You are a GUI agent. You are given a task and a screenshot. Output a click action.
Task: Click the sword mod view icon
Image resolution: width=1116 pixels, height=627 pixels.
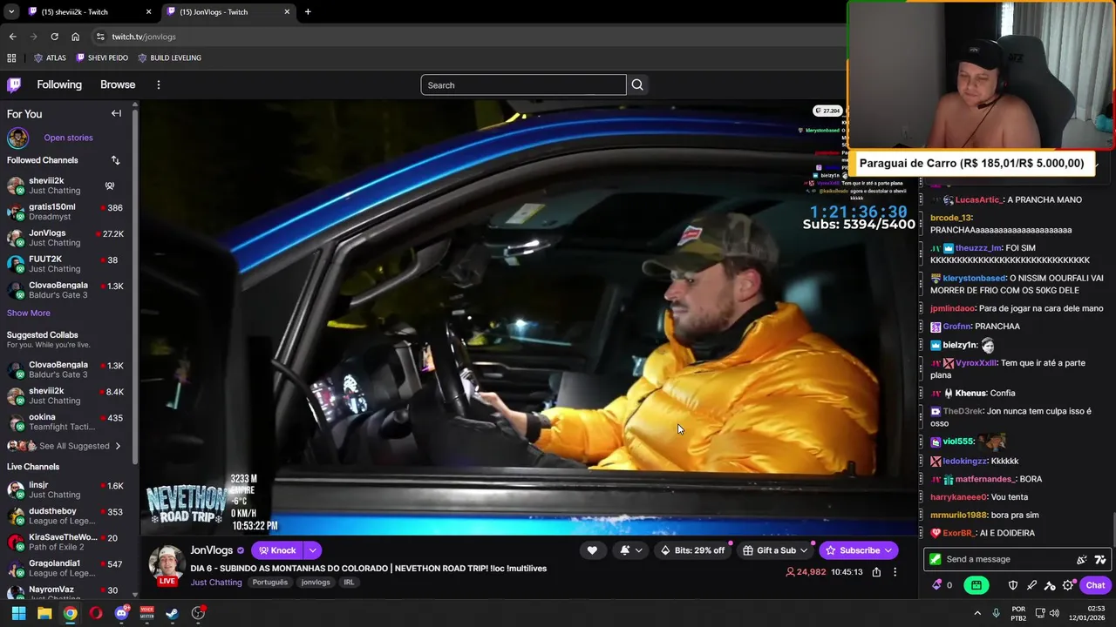pyautogui.click(x=1031, y=585)
